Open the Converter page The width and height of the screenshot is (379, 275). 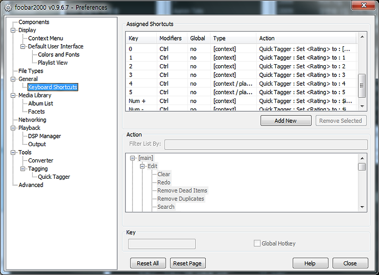[41, 160]
